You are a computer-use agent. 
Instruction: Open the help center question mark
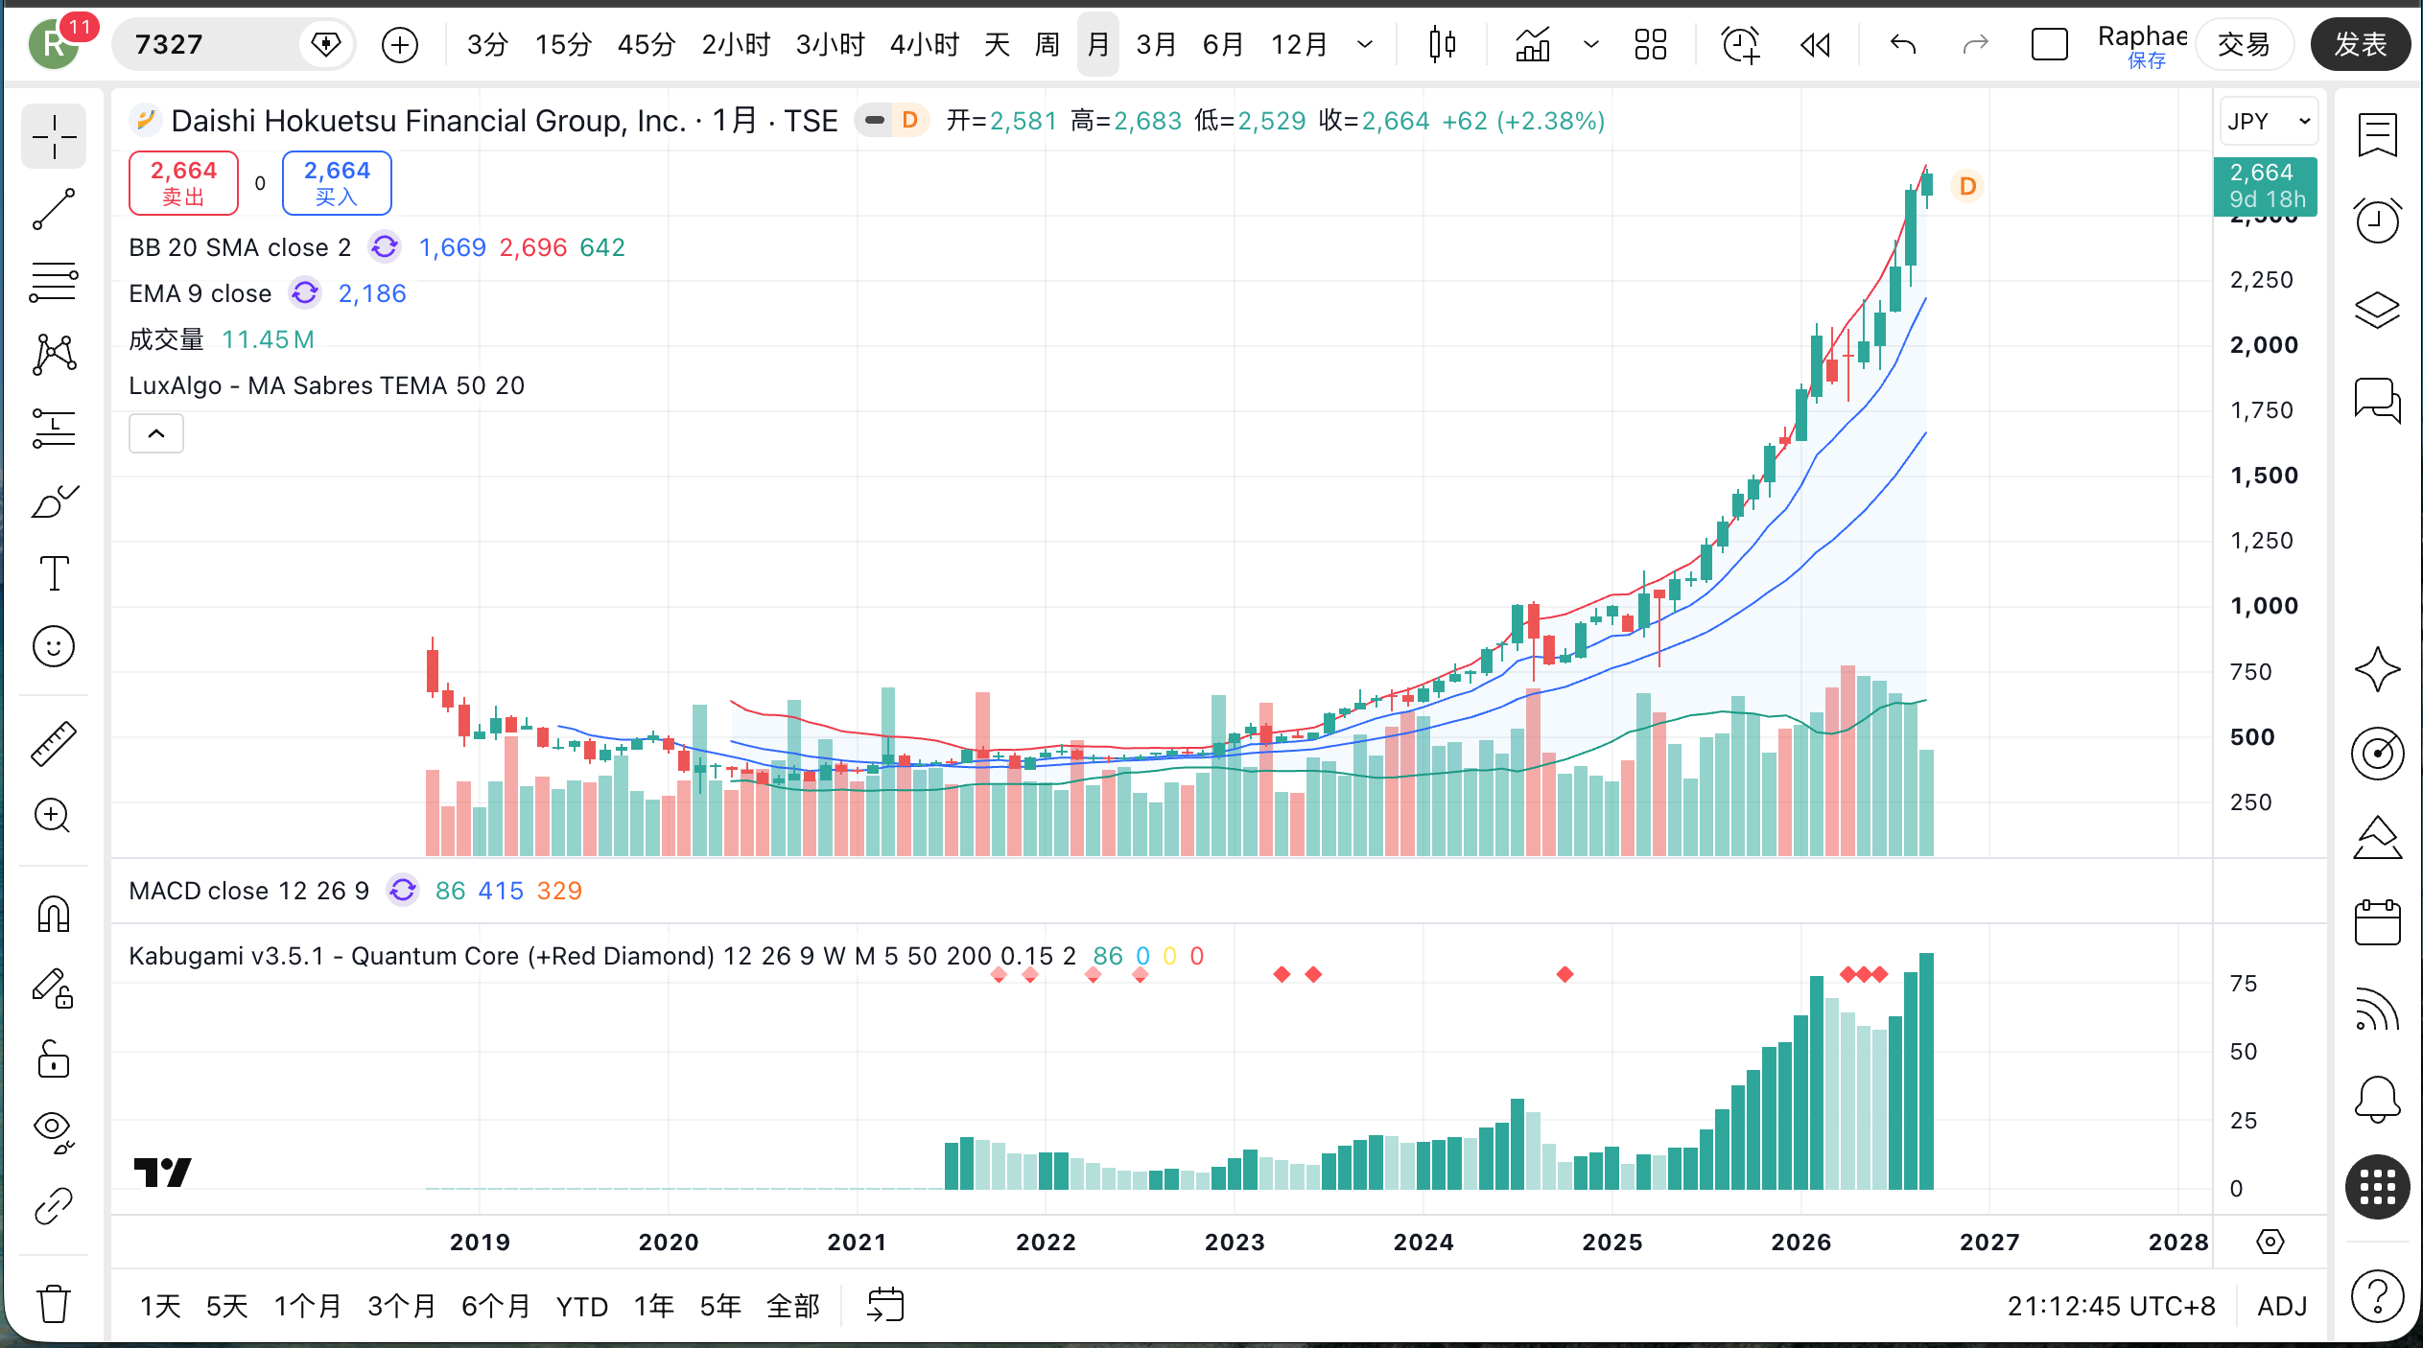[x=2377, y=1296]
